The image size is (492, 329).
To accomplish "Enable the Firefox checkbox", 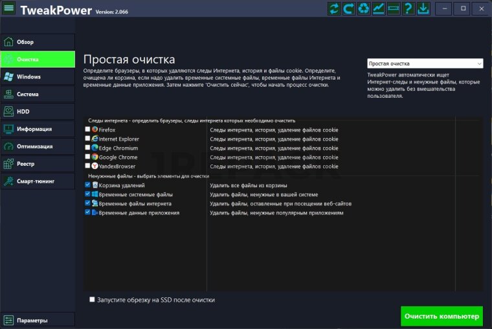I will coord(88,130).
